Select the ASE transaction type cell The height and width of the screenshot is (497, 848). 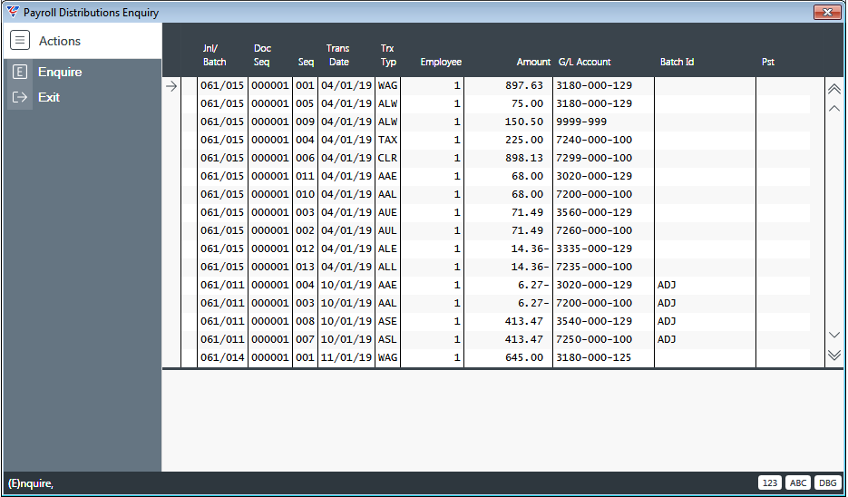pos(388,321)
